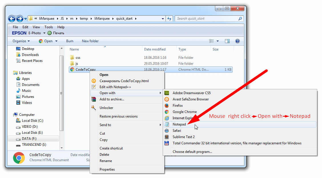This screenshot has width=322, height=178.
Task: Sort by the Type column header
Action: pyautogui.click(x=182, y=49)
